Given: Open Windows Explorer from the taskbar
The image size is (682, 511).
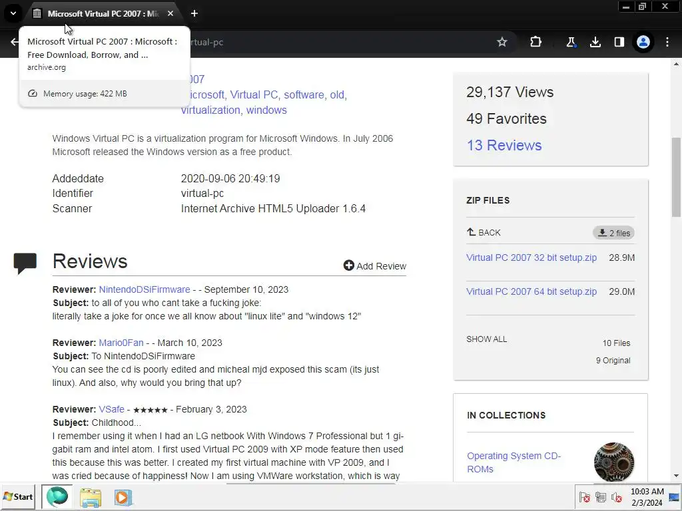Looking at the screenshot, I should coord(91,497).
